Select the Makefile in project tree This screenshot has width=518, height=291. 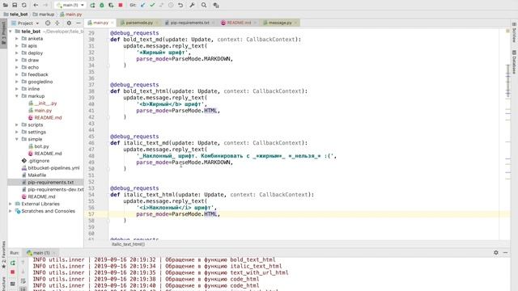click(x=36, y=175)
